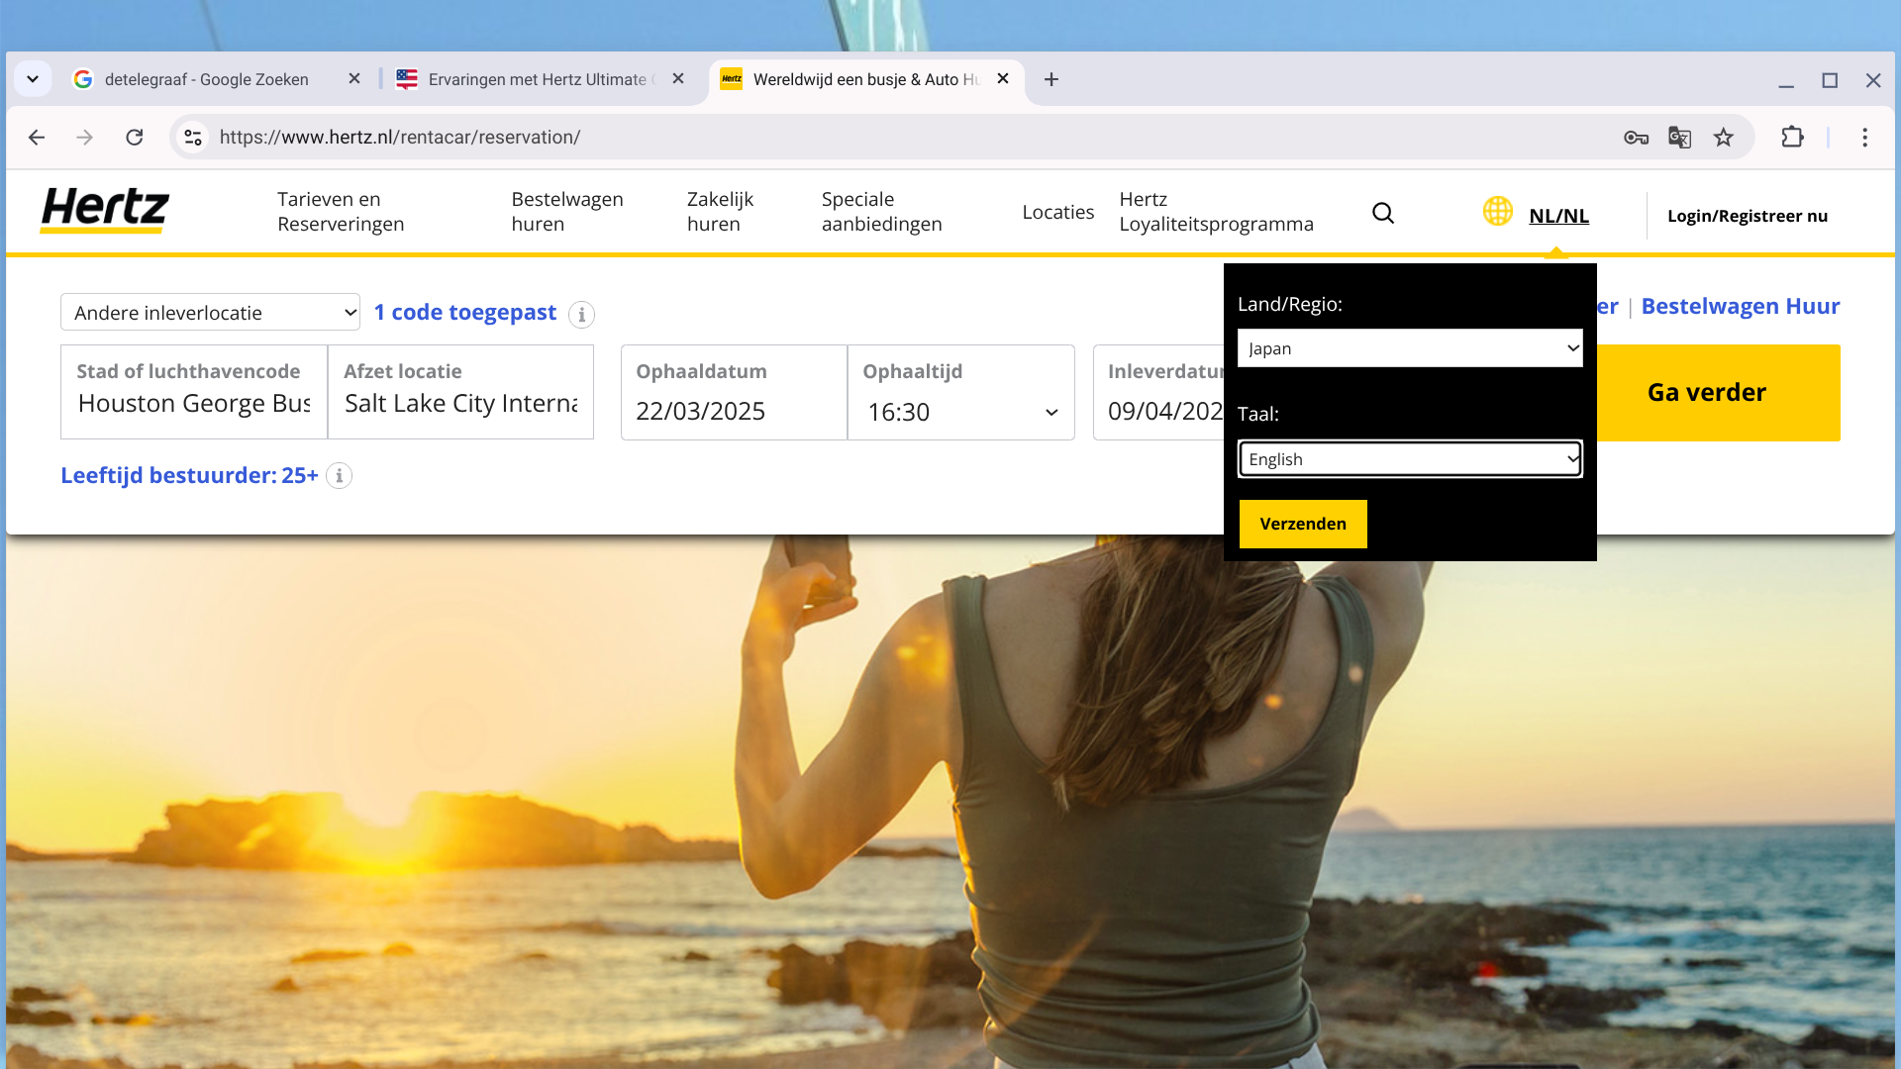Open the site search magnifier icon
The height and width of the screenshot is (1069, 1901).
coord(1383,213)
